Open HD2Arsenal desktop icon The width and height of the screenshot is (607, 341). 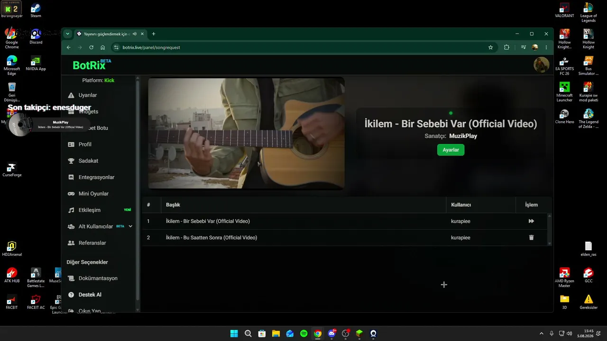coord(12,249)
